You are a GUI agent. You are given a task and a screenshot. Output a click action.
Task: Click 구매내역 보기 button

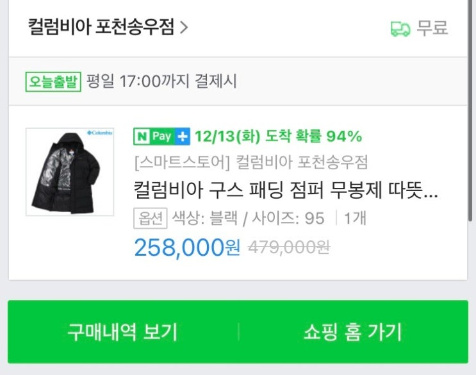point(122,332)
